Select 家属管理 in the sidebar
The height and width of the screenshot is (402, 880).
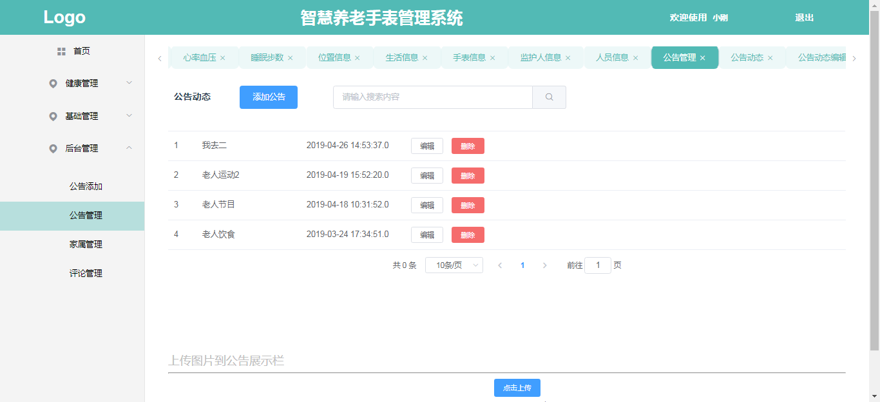click(86, 244)
